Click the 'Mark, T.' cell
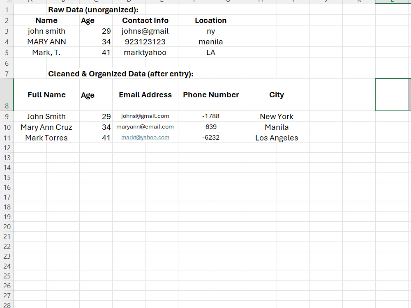Screen dimensions: 411x308 click(x=46, y=53)
